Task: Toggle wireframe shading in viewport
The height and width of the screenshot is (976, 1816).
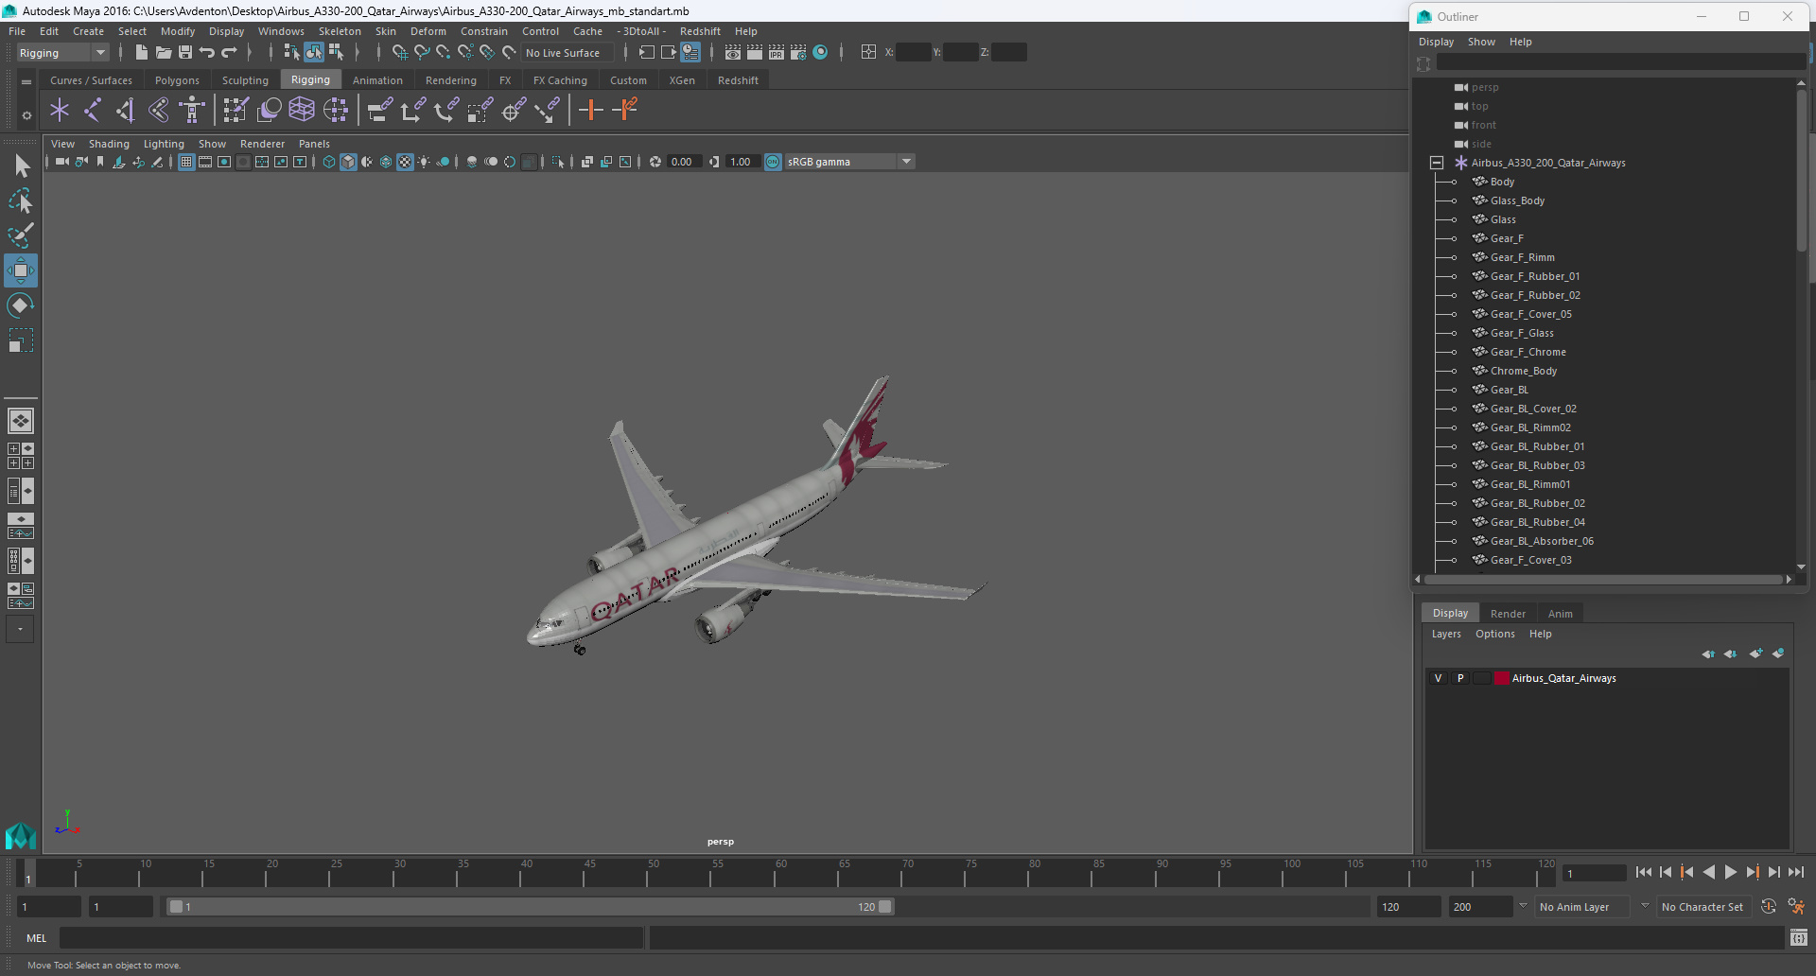Action: [329, 162]
